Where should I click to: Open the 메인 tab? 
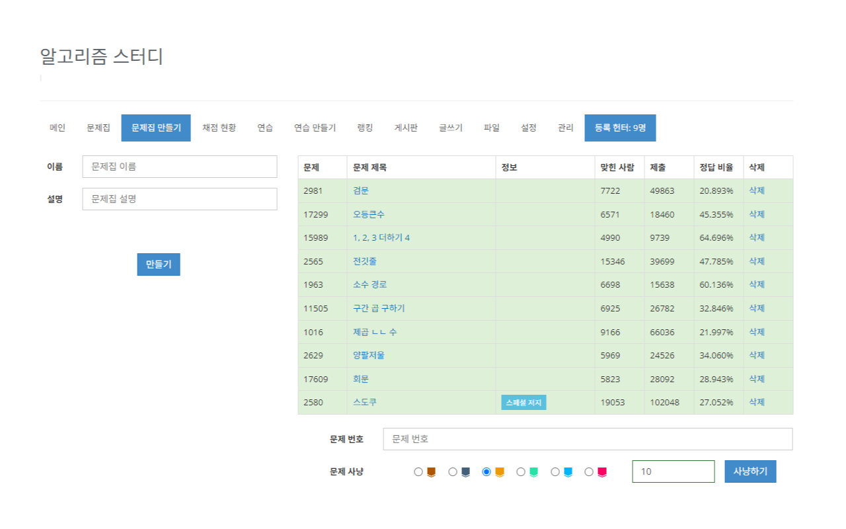pyautogui.click(x=58, y=128)
